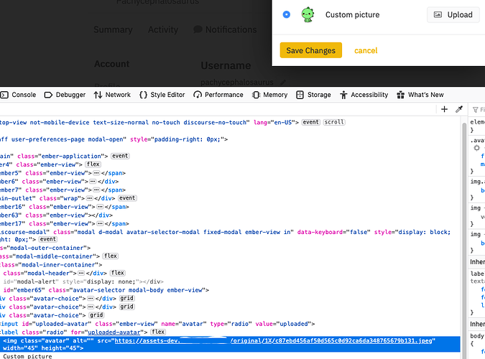
Task: Open the Network panel
Action: click(x=112, y=95)
